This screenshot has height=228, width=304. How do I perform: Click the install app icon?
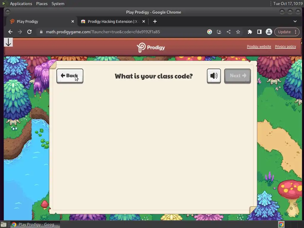[219, 32]
